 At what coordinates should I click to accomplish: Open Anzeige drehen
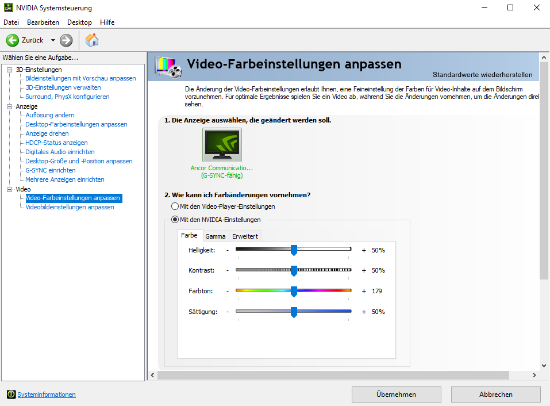tap(47, 133)
